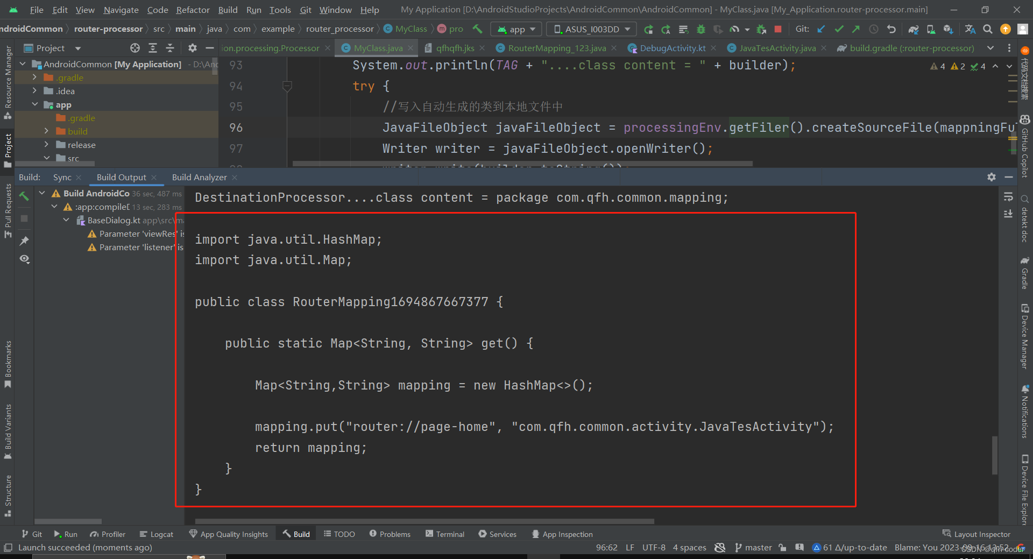Click the Select Opened File target icon
The width and height of the screenshot is (1033, 559).
tap(135, 48)
